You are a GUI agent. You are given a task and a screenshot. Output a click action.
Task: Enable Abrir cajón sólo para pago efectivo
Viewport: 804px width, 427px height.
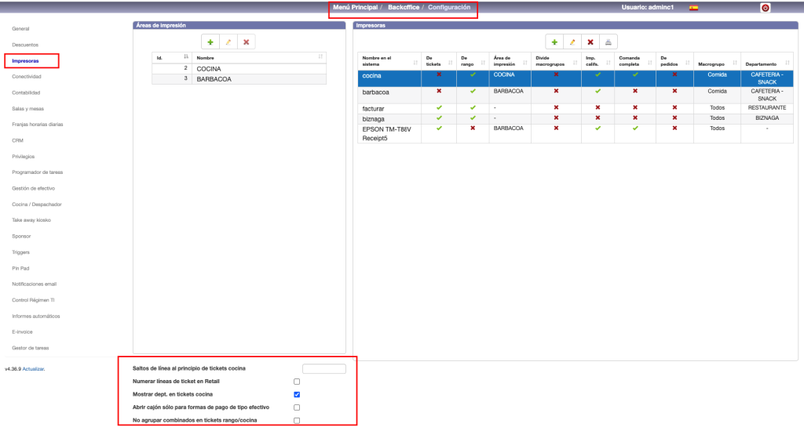297,407
